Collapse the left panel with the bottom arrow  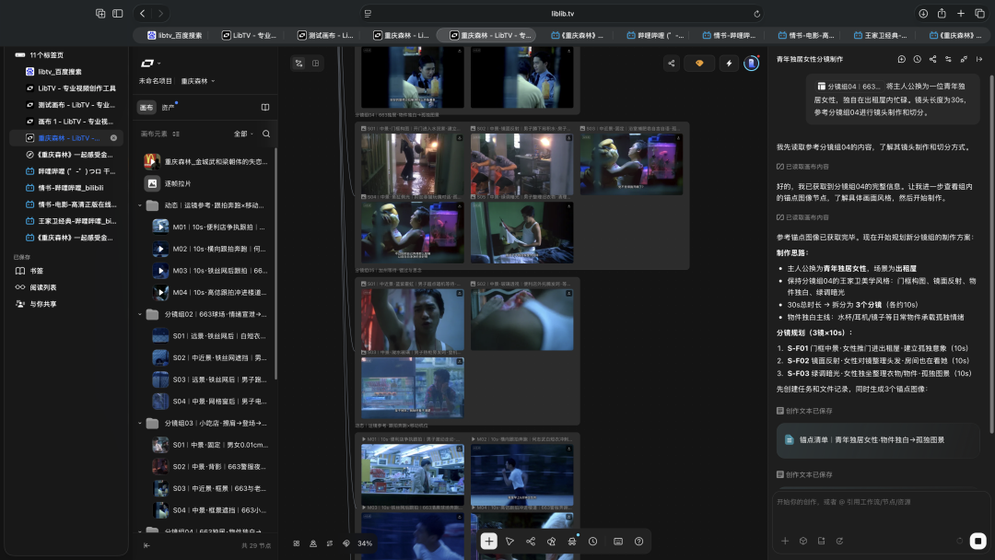pos(146,545)
